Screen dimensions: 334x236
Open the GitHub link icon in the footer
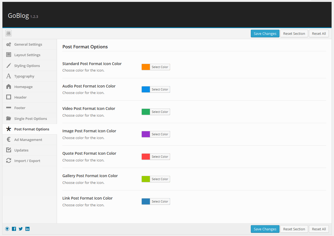click(x=7, y=229)
